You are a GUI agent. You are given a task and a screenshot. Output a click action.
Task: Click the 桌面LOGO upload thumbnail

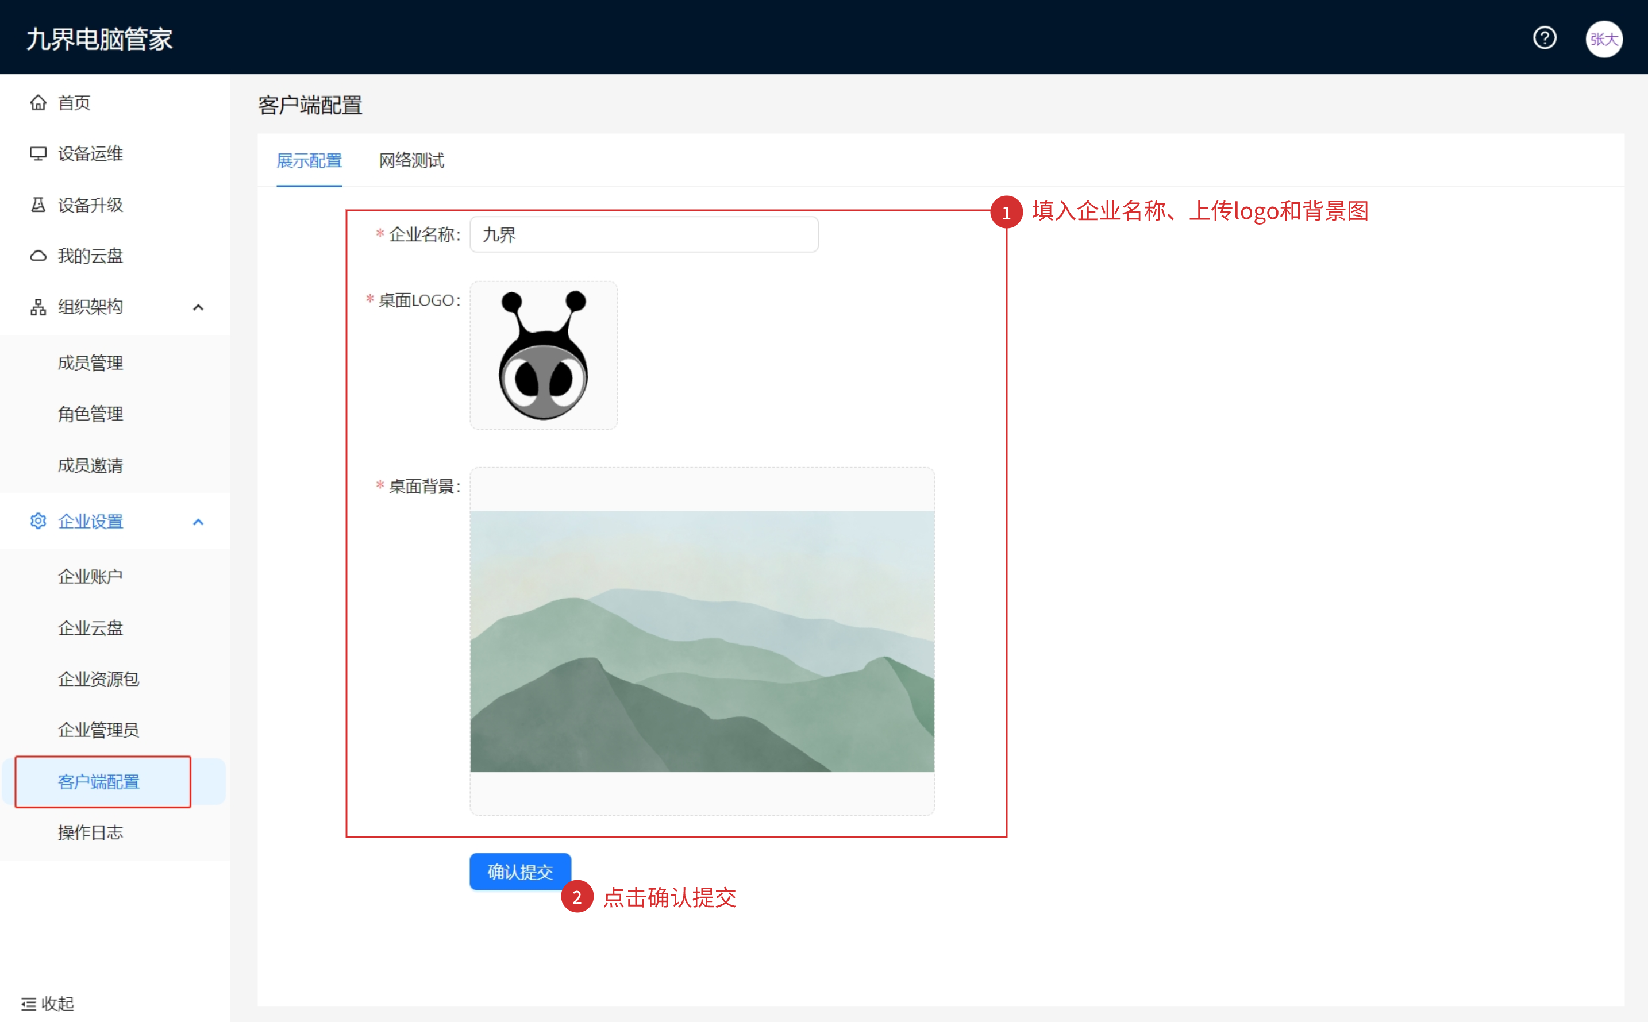tap(544, 356)
